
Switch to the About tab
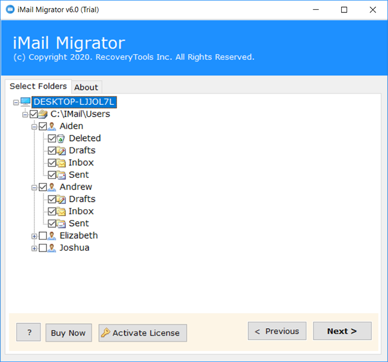pyautogui.click(x=86, y=87)
